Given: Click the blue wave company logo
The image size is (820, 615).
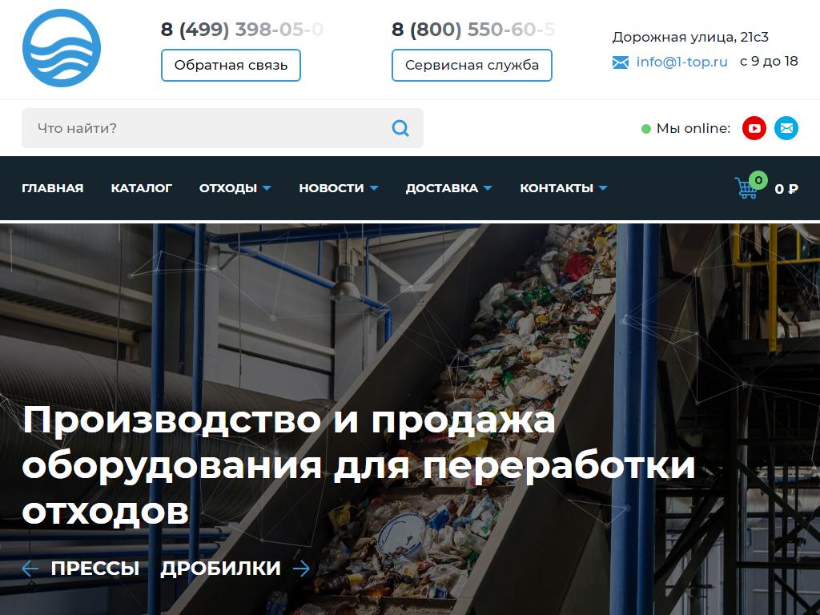Looking at the screenshot, I should (x=62, y=48).
